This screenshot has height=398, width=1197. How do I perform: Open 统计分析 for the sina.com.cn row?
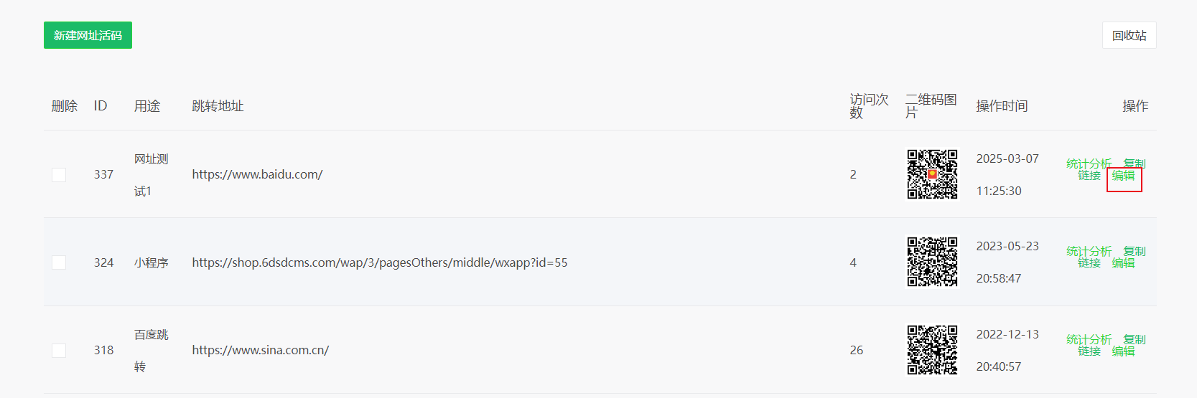pos(1089,339)
